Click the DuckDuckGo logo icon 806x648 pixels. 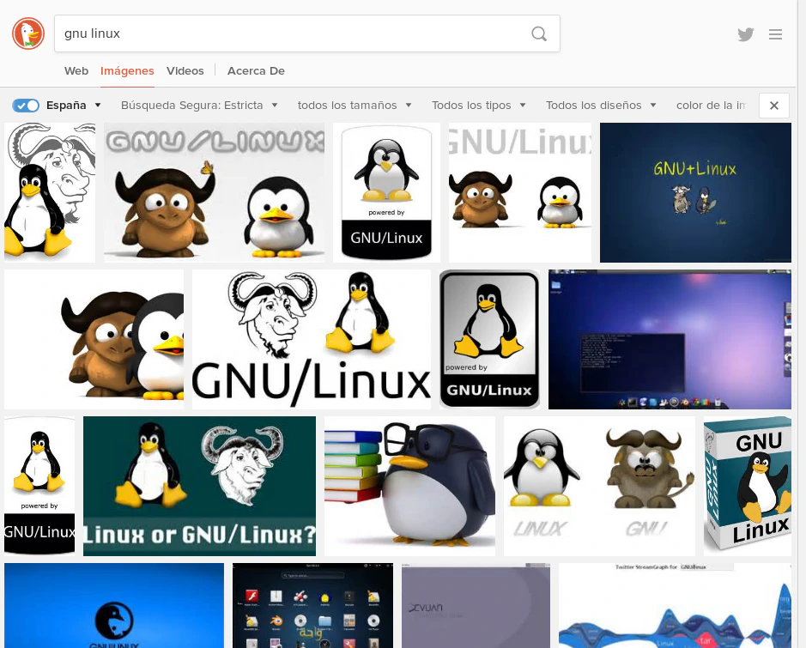point(28,33)
